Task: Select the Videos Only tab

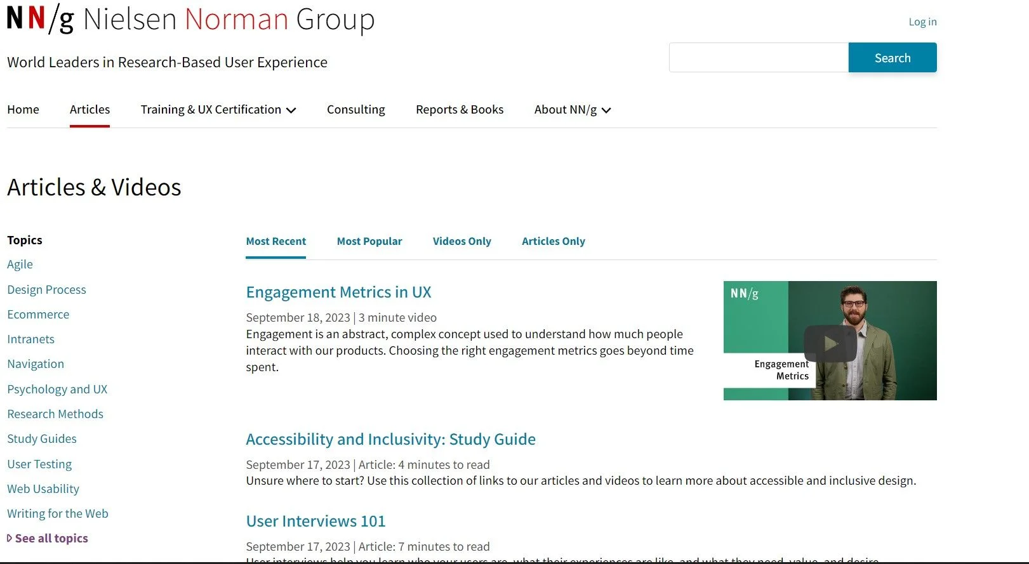Action: pos(461,241)
